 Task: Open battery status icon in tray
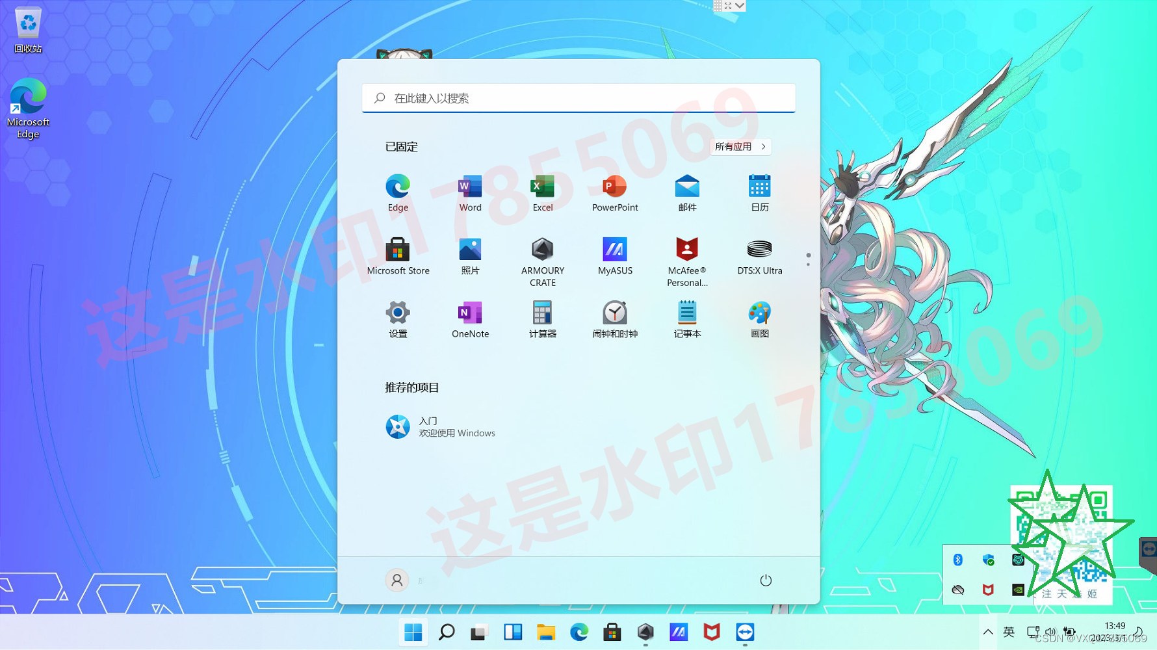1069,632
